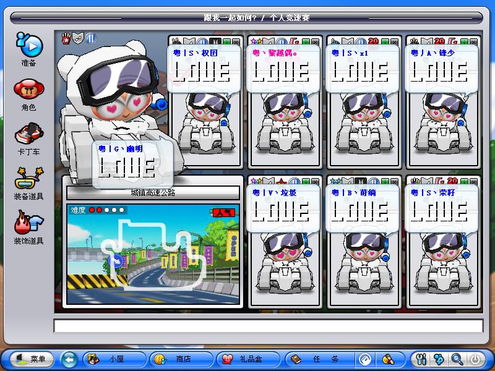Open the 菜单 main menu
The width and height of the screenshot is (495, 371).
29,359
